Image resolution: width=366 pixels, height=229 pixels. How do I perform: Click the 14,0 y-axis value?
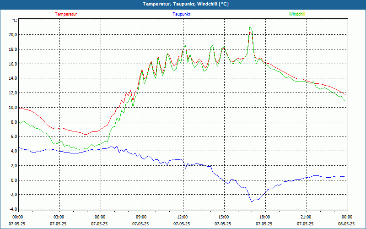[x=13, y=78]
